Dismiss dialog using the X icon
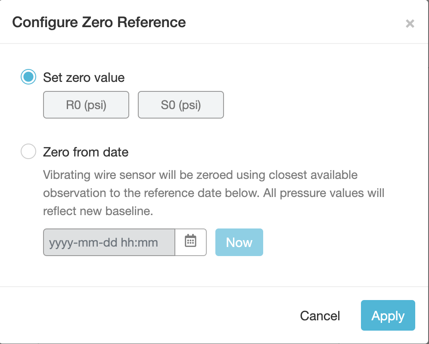This screenshot has height=344, width=429. click(410, 24)
